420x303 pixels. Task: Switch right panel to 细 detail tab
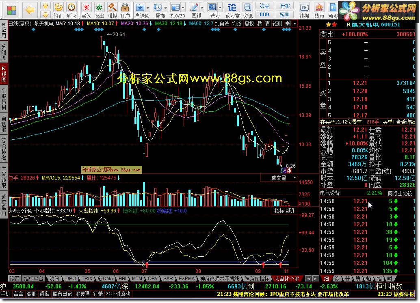(x=326, y=279)
